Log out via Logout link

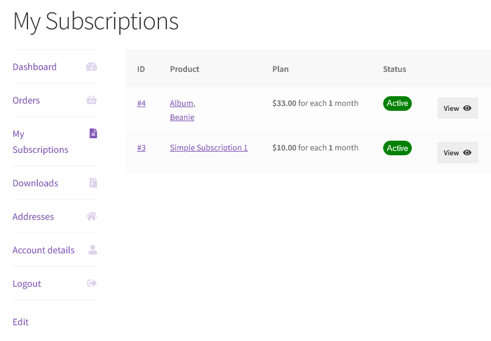[x=27, y=284]
